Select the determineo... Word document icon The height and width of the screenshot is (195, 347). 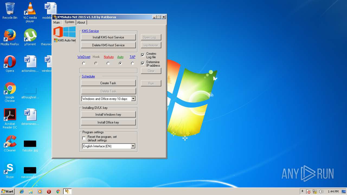point(30,117)
